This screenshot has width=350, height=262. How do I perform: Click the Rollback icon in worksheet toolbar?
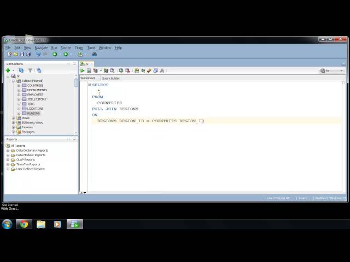127,70
